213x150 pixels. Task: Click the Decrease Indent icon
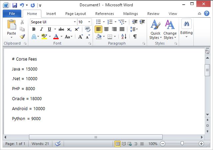[134, 22]
